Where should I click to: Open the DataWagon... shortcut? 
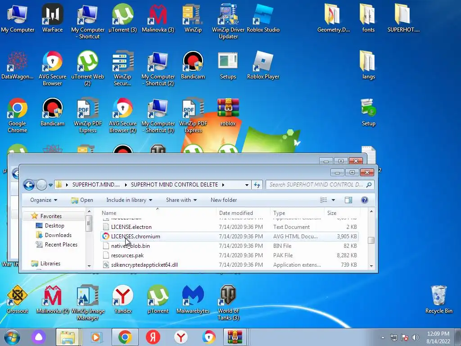pyautogui.click(x=18, y=65)
